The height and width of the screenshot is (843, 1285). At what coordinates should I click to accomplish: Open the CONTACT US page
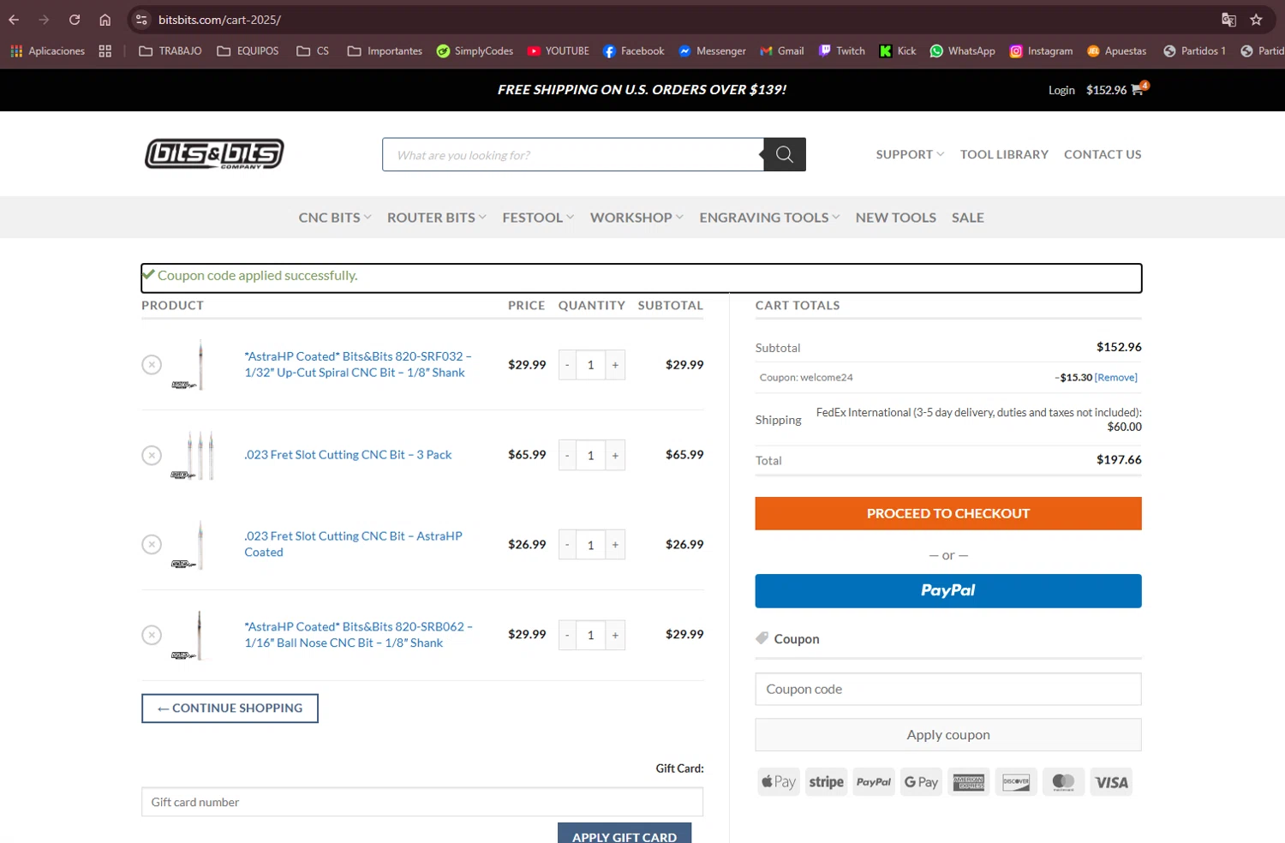1103,154
